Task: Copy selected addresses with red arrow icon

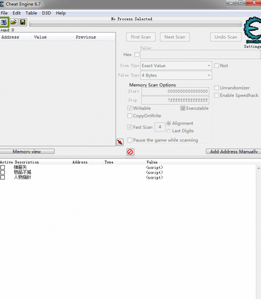Action: 120,142
